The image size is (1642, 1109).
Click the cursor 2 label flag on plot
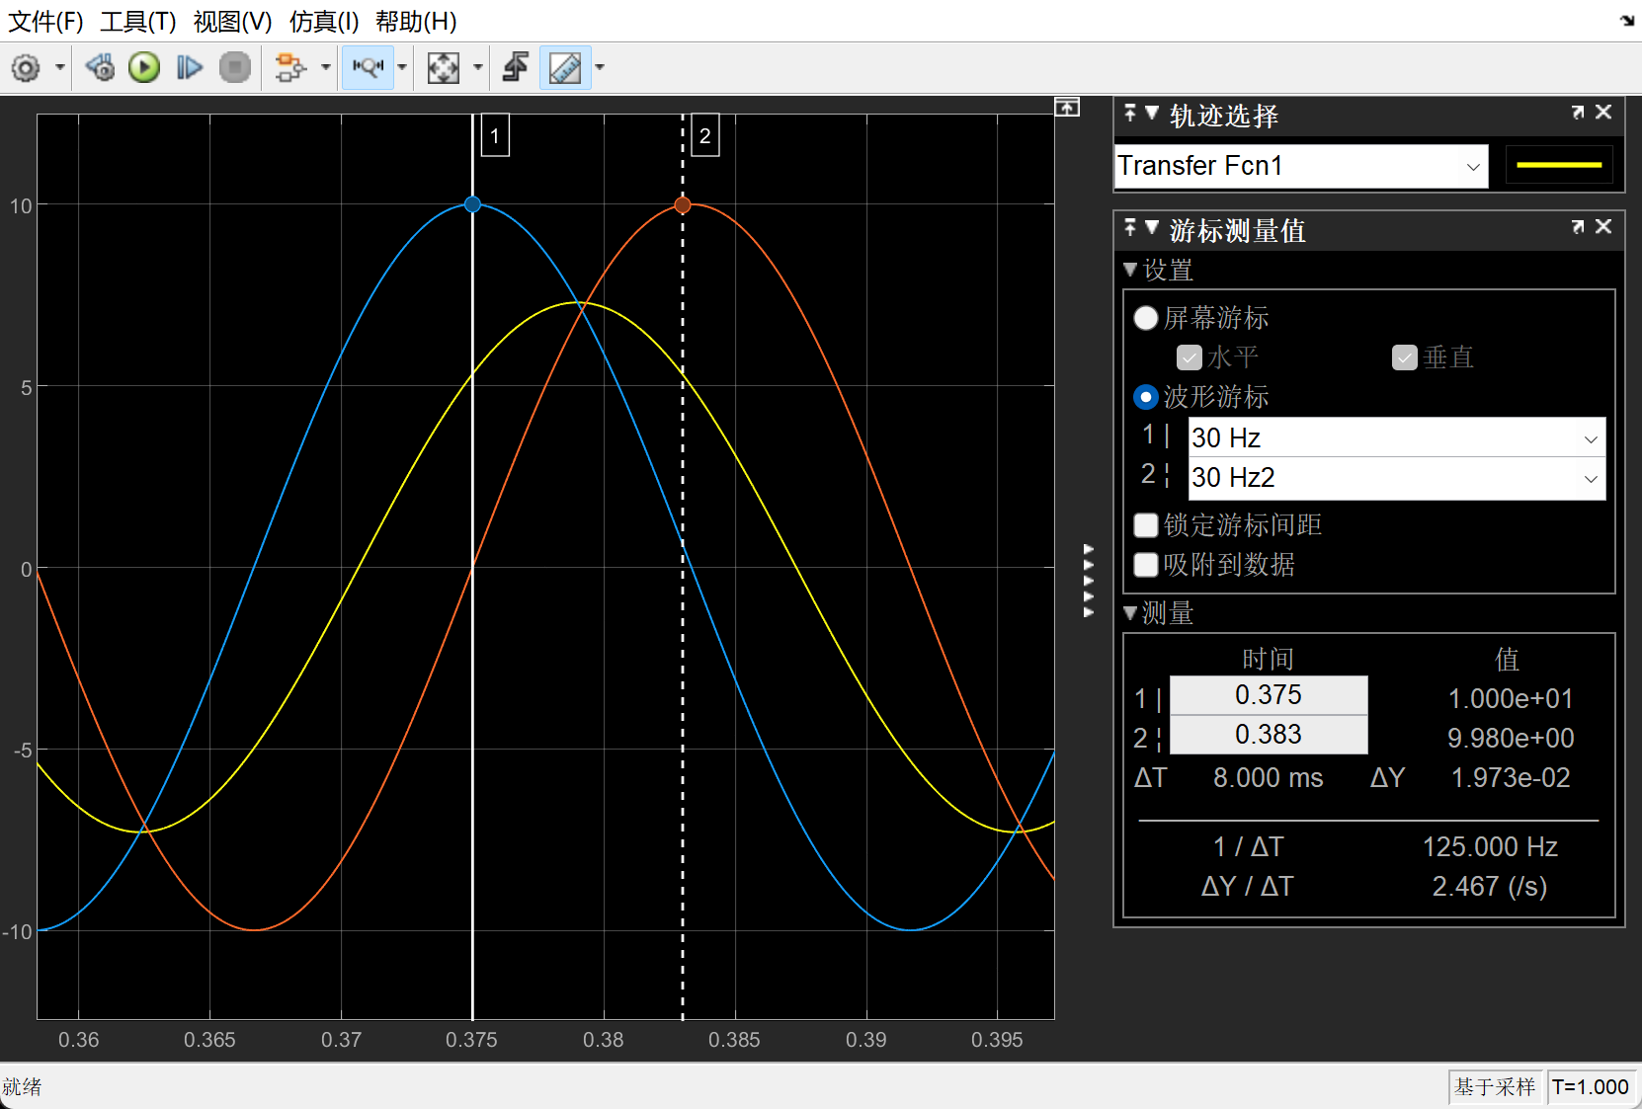pyautogui.click(x=705, y=136)
